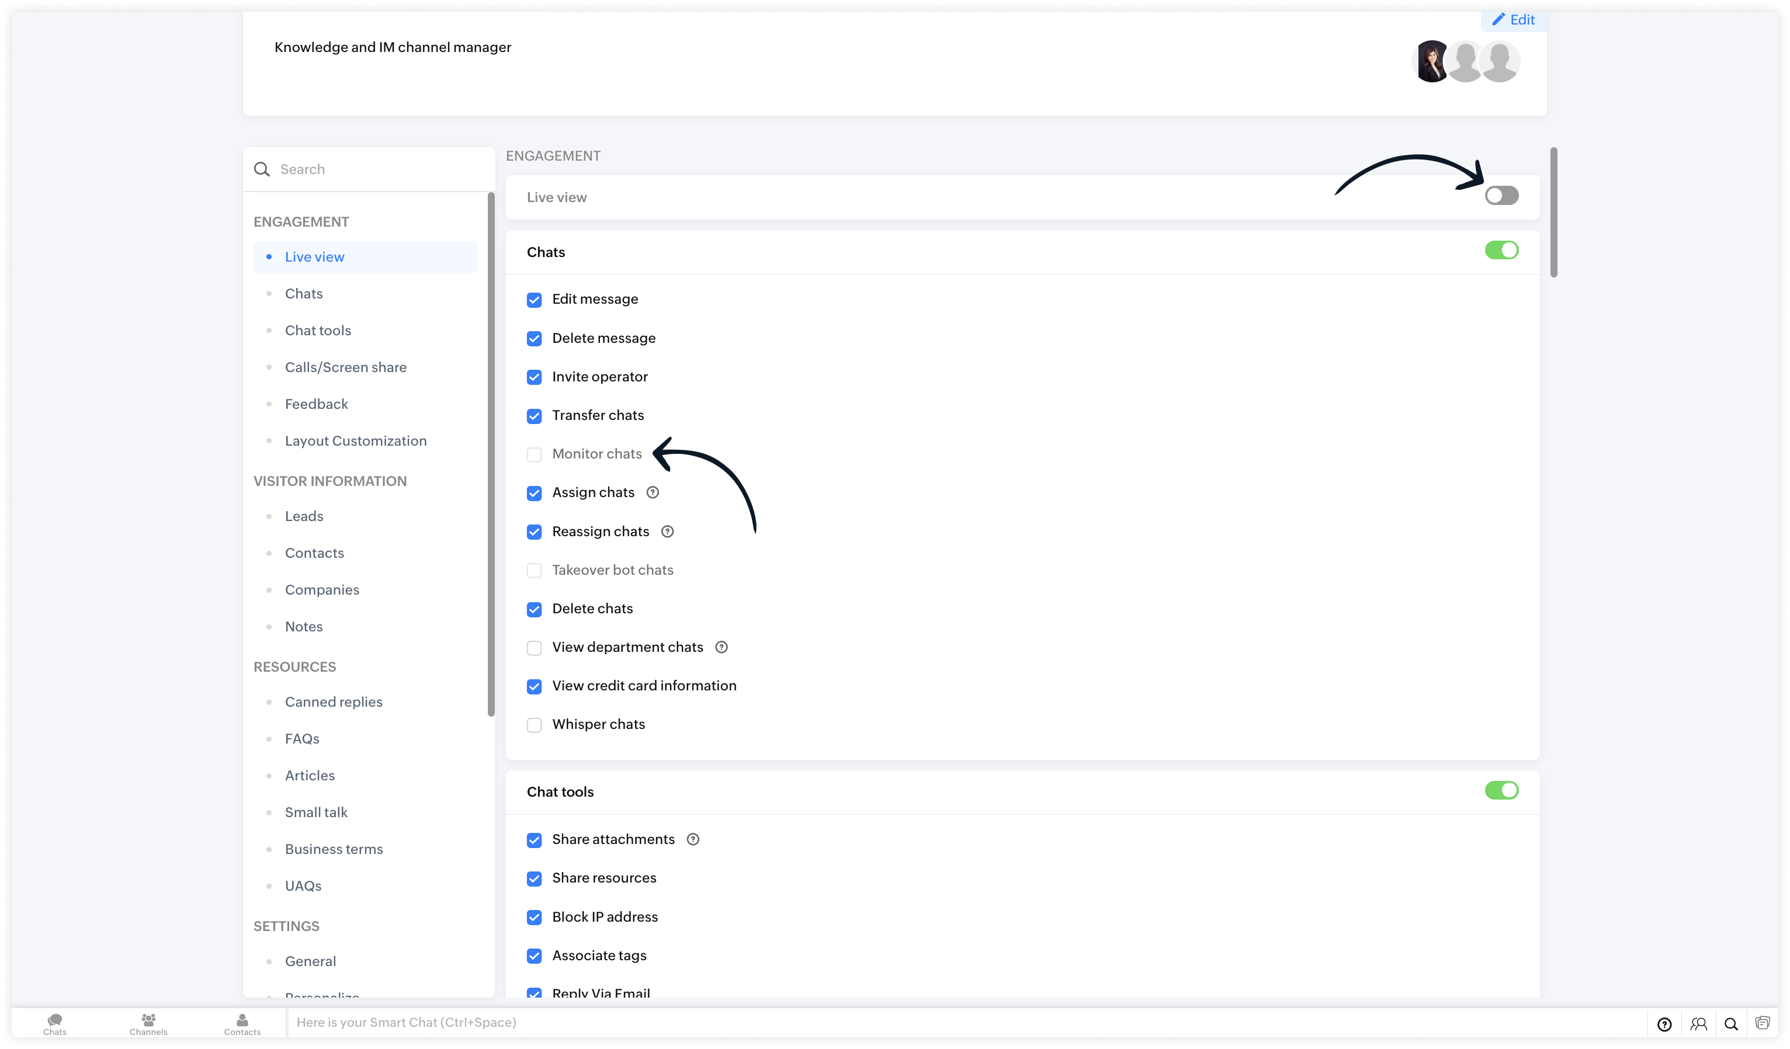Viewport: 1790px width, 1049px height.
Task: Click info icon next to Share attachments
Action: (x=693, y=839)
